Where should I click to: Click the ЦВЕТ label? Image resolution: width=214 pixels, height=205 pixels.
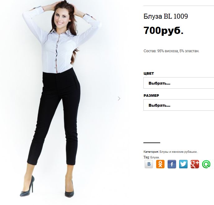pos(149,73)
